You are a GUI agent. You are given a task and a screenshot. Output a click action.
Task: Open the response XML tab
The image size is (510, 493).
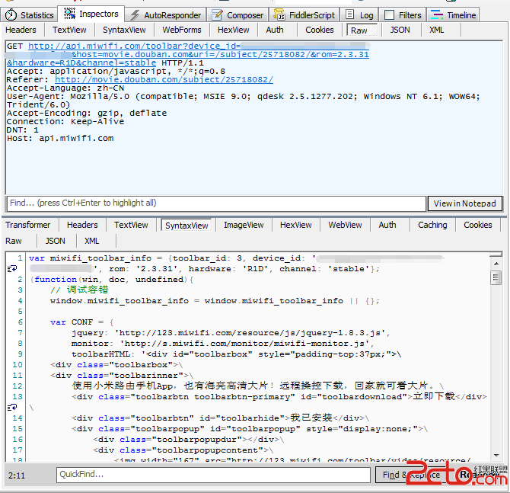(91, 241)
